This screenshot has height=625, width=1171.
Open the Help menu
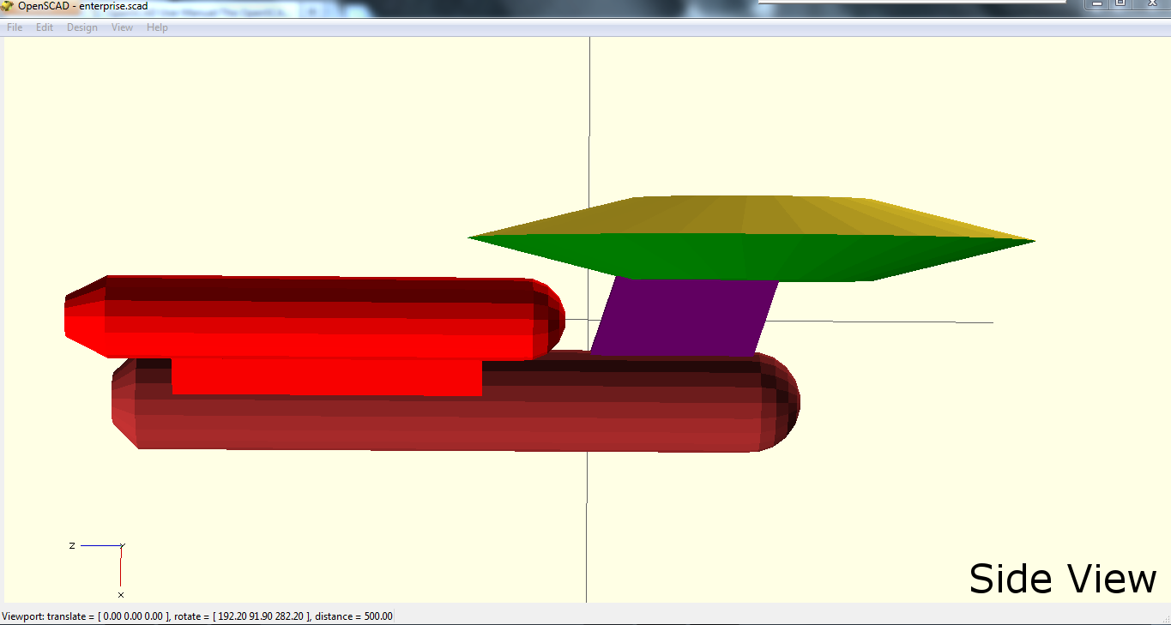157,27
